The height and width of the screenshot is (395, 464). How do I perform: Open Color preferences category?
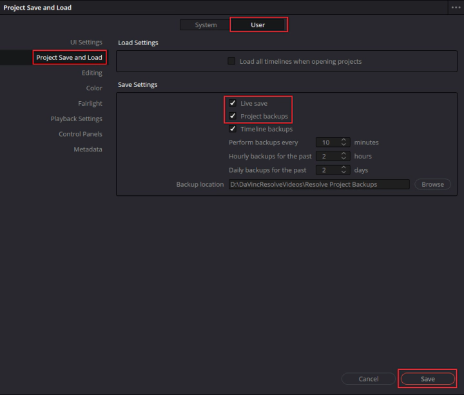[x=94, y=88]
